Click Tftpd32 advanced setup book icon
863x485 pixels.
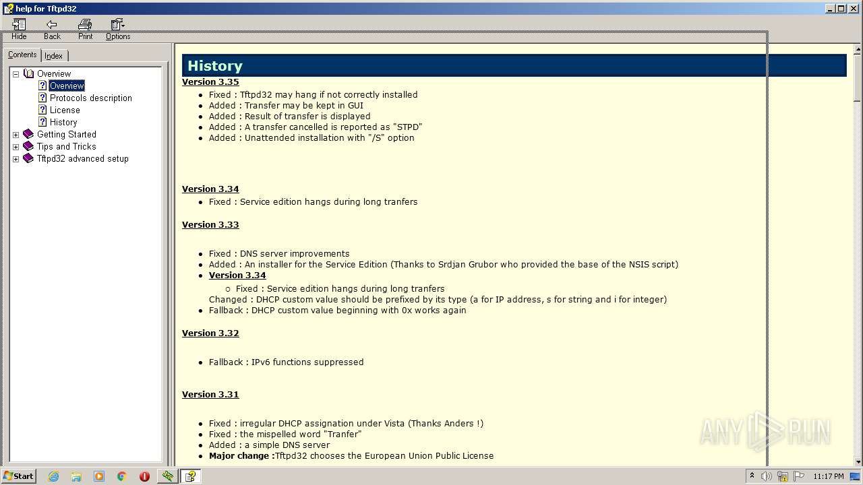point(28,158)
